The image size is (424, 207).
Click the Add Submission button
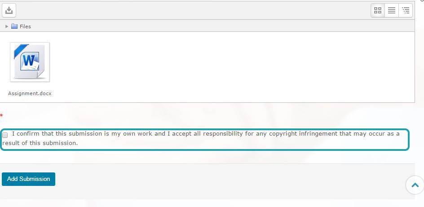28,179
